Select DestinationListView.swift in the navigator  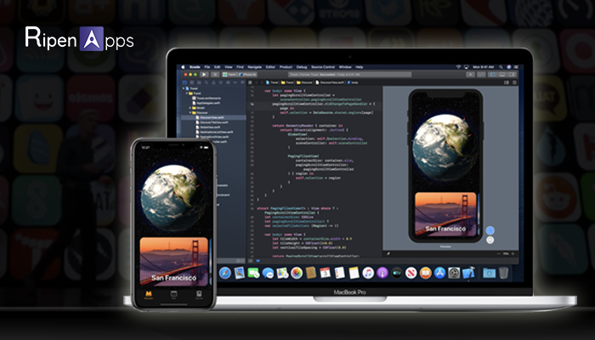pos(216,132)
